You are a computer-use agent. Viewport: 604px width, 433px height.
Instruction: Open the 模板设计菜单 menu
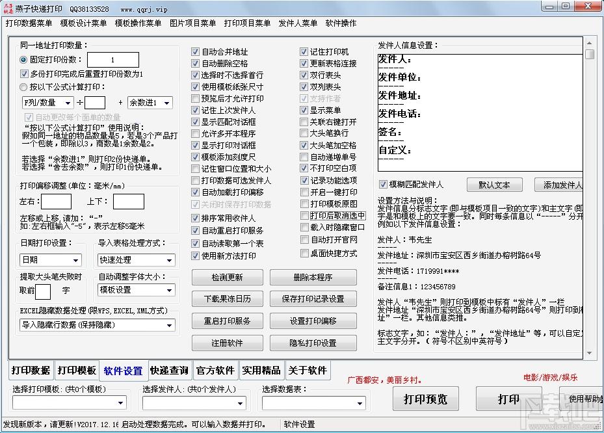84,23
